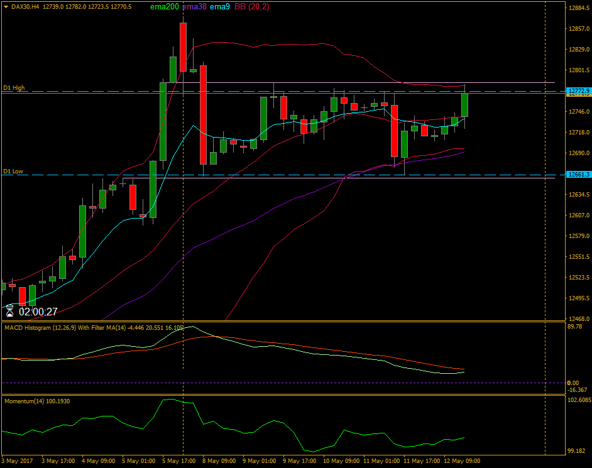Screen dimensions: 592x468
Task: Click the DAX30,H4 chart title
Action: (28, 6)
